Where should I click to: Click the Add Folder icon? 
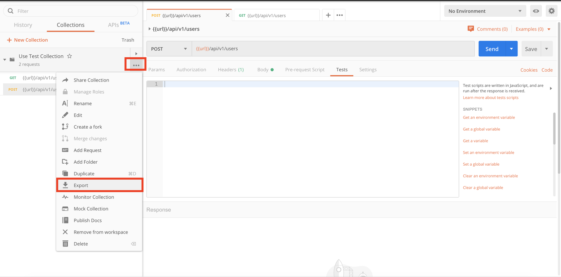click(x=65, y=162)
